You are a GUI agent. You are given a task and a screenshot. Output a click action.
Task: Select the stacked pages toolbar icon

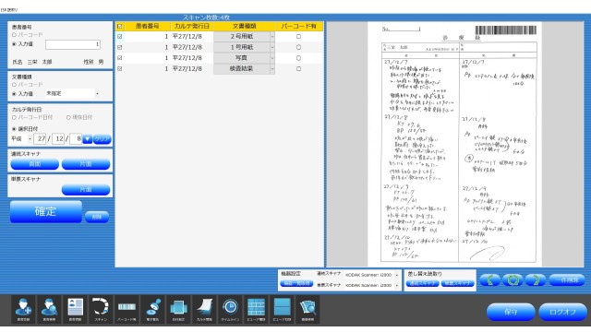(x=178, y=310)
